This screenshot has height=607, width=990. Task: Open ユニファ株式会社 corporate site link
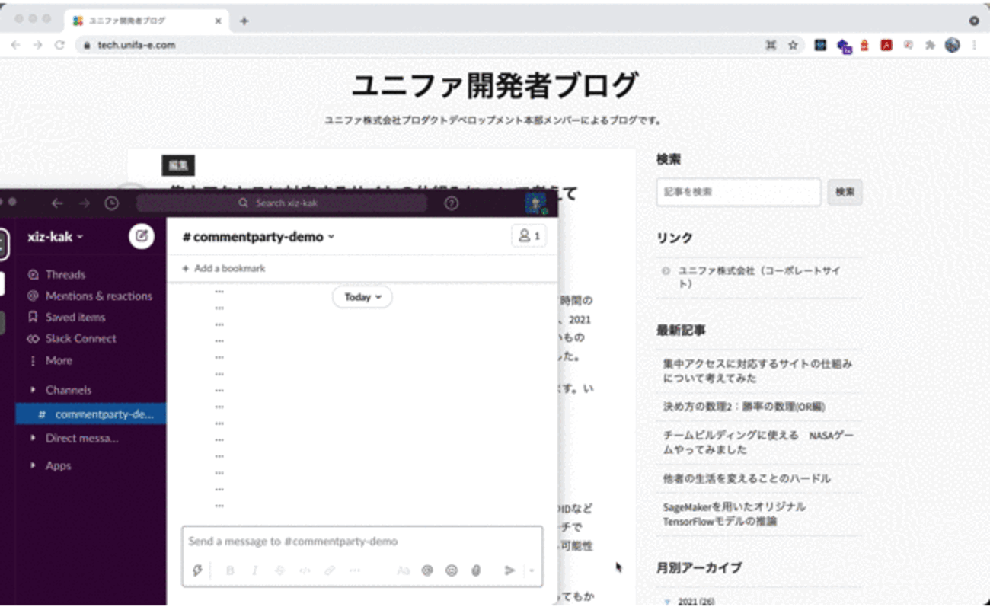[x=759, y=277]
